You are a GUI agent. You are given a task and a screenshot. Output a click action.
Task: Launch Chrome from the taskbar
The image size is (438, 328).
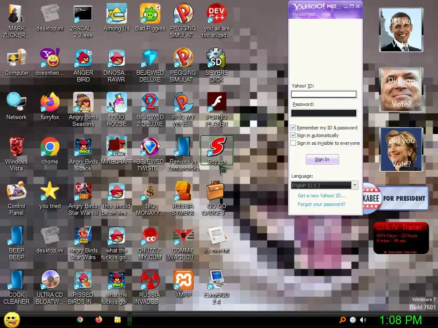tap(80, 319)
